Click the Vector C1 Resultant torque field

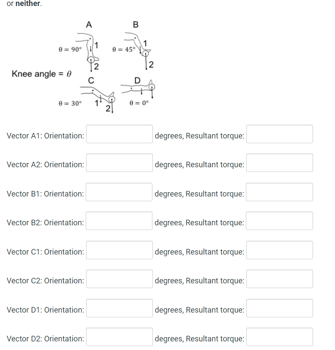pos(279,250)
